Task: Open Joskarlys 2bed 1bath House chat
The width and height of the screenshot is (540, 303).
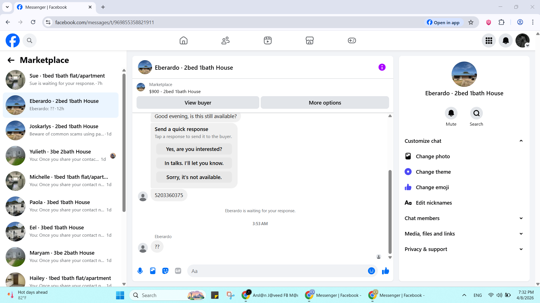Action: click(61, 130)
